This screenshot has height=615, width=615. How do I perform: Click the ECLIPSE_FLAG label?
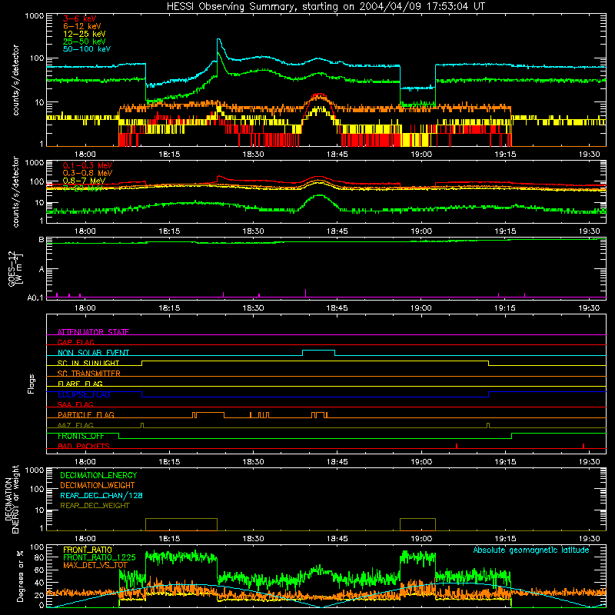(x=84, y=394)
